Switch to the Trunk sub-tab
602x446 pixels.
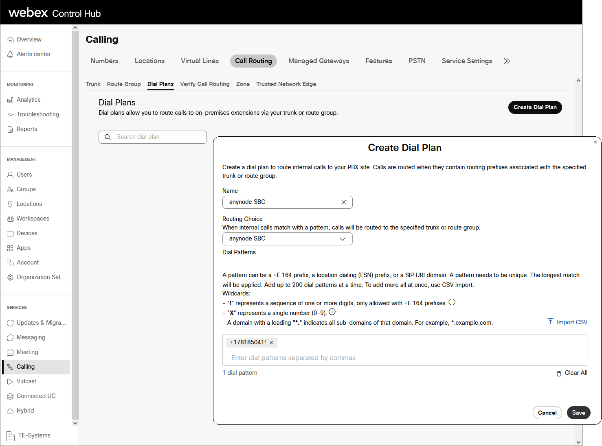pyautogui.click(x=93, y=84)
